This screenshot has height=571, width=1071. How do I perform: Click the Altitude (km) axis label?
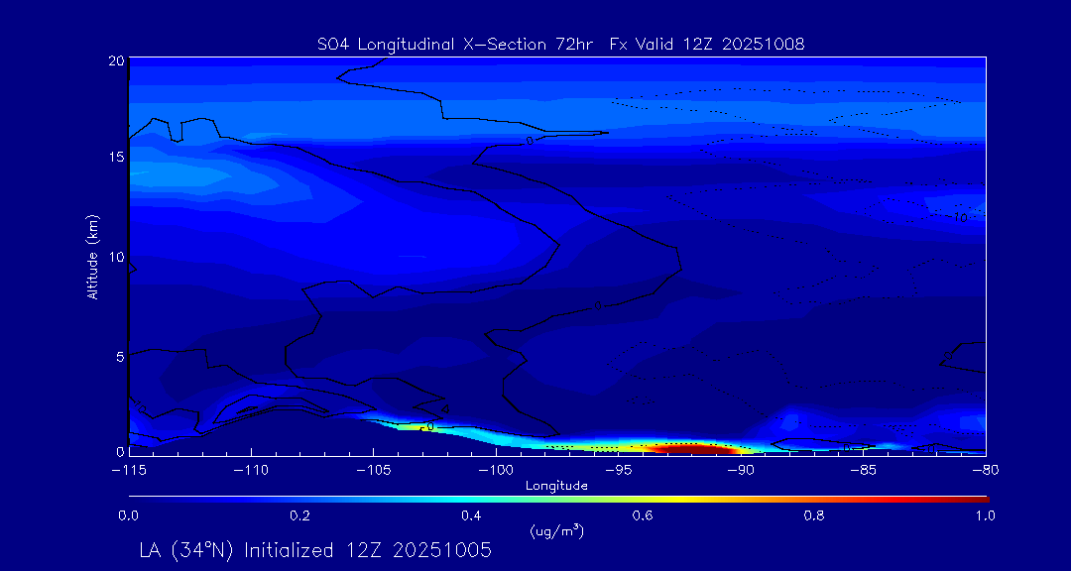[x=93, y=257]
